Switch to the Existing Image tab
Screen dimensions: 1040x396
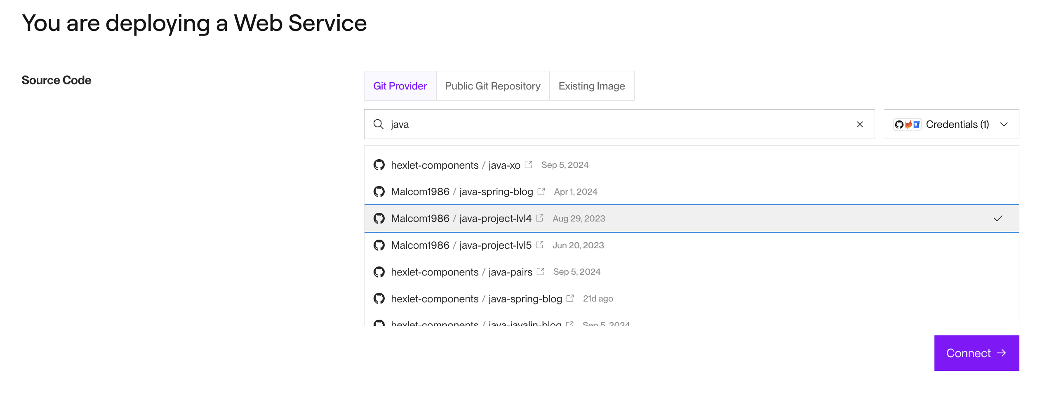pos(592,86)
